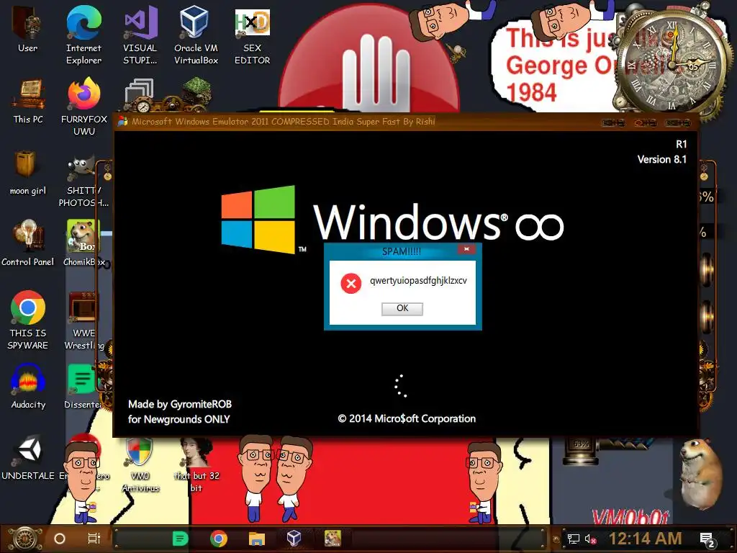Select the WWE Wrestling desktop icon
Screen dimensions: 737x553
(x=83, y=321)
